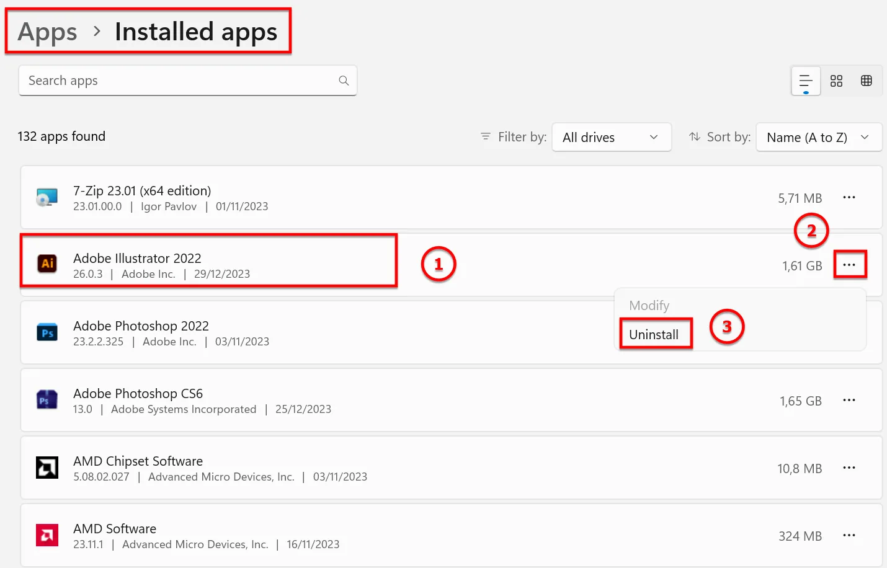The width and height of the screenshot is (887, 568).
Task: Focus the Search apps field
Action: (188, 81)
